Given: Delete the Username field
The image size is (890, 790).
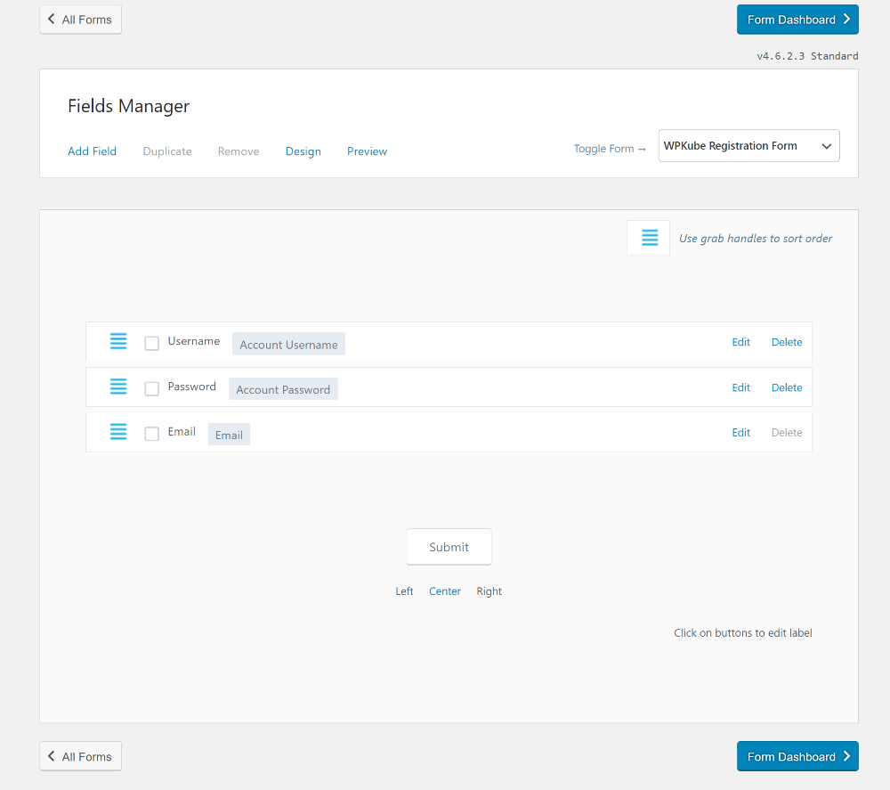Looking at the screenshot, I should point(787,342).
